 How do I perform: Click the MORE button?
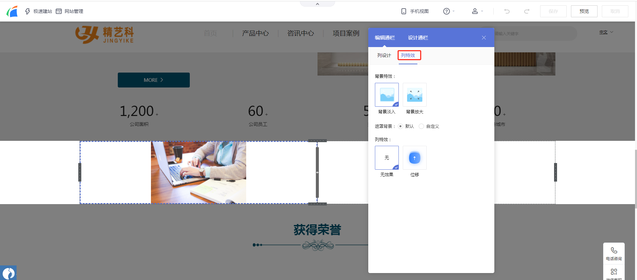click(154, 80)
